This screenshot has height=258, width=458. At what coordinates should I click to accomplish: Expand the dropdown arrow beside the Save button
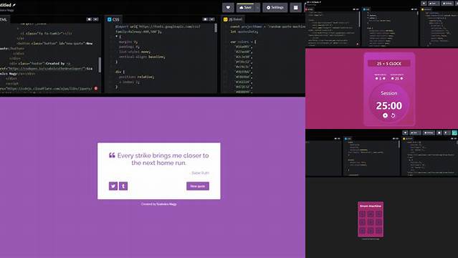pos(257,8)
